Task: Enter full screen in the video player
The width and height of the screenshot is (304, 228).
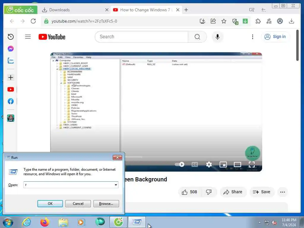Action: tap(252, 164)
